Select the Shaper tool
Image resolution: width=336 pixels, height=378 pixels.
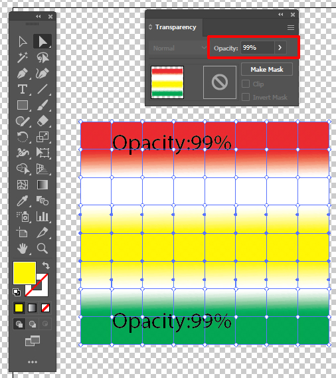[23, 121]
